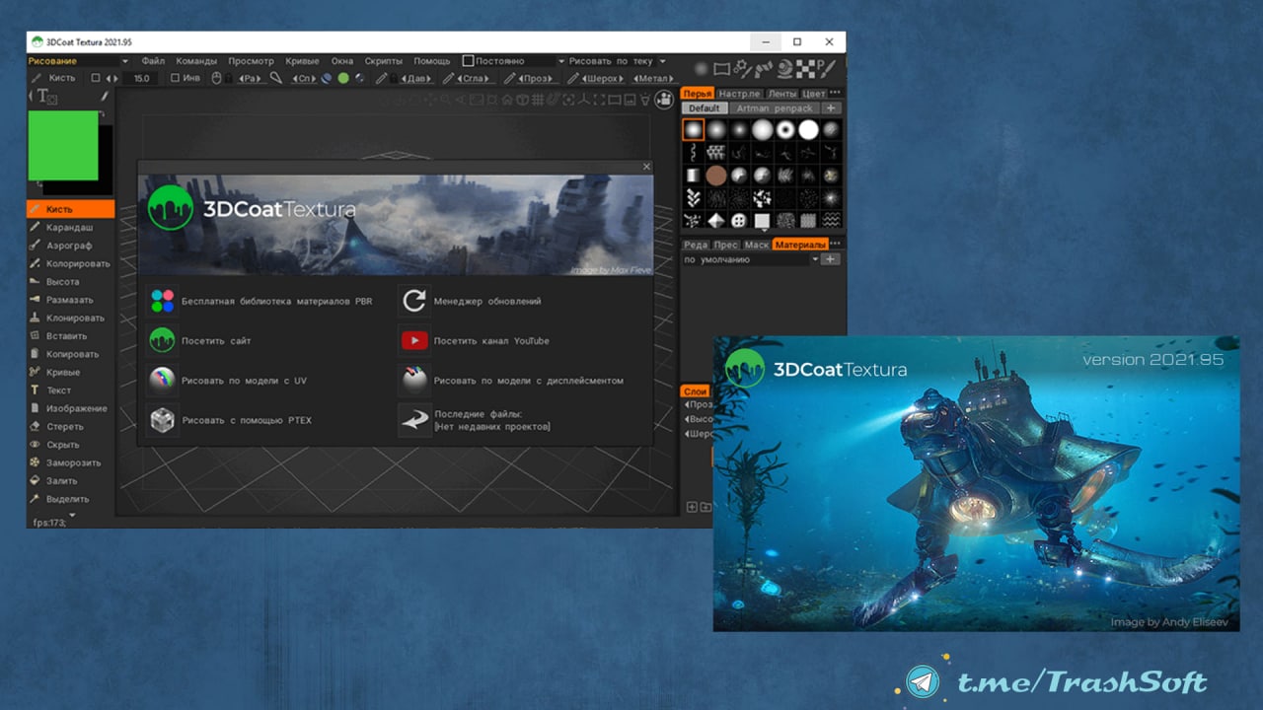Expand more tools below the Выделить tool
Image resolution: width=1263 pixels, height=710 pixels.
point(71,514)
